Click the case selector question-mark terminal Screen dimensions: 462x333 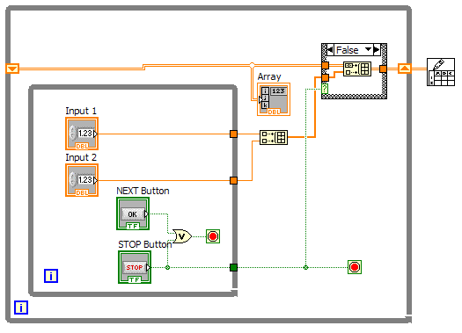coord(325,88)
